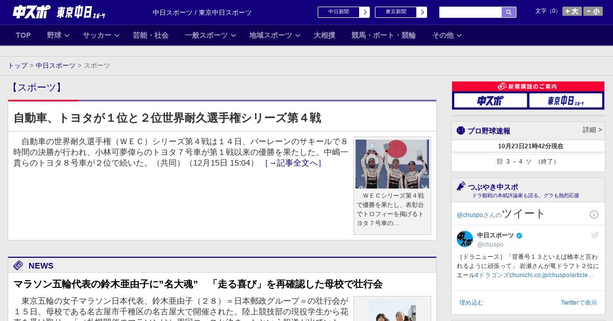Go to トップ breadcrumb link
The width and height of the screenshot is (613, 321).
coord(17,66)
